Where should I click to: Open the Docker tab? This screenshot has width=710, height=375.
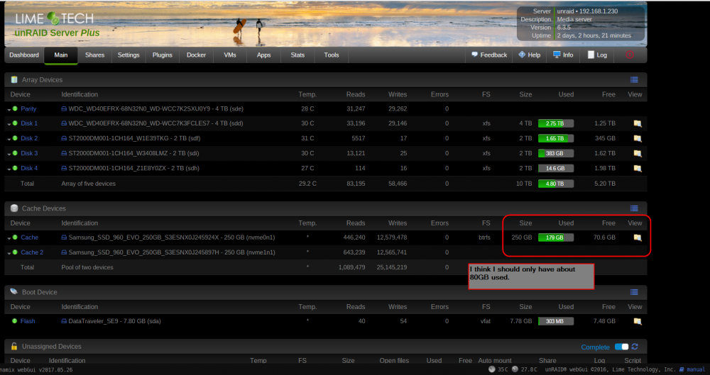[196, 55]
